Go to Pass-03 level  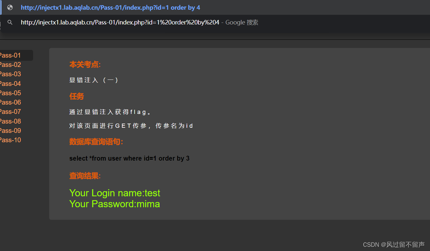pos(10,74)
